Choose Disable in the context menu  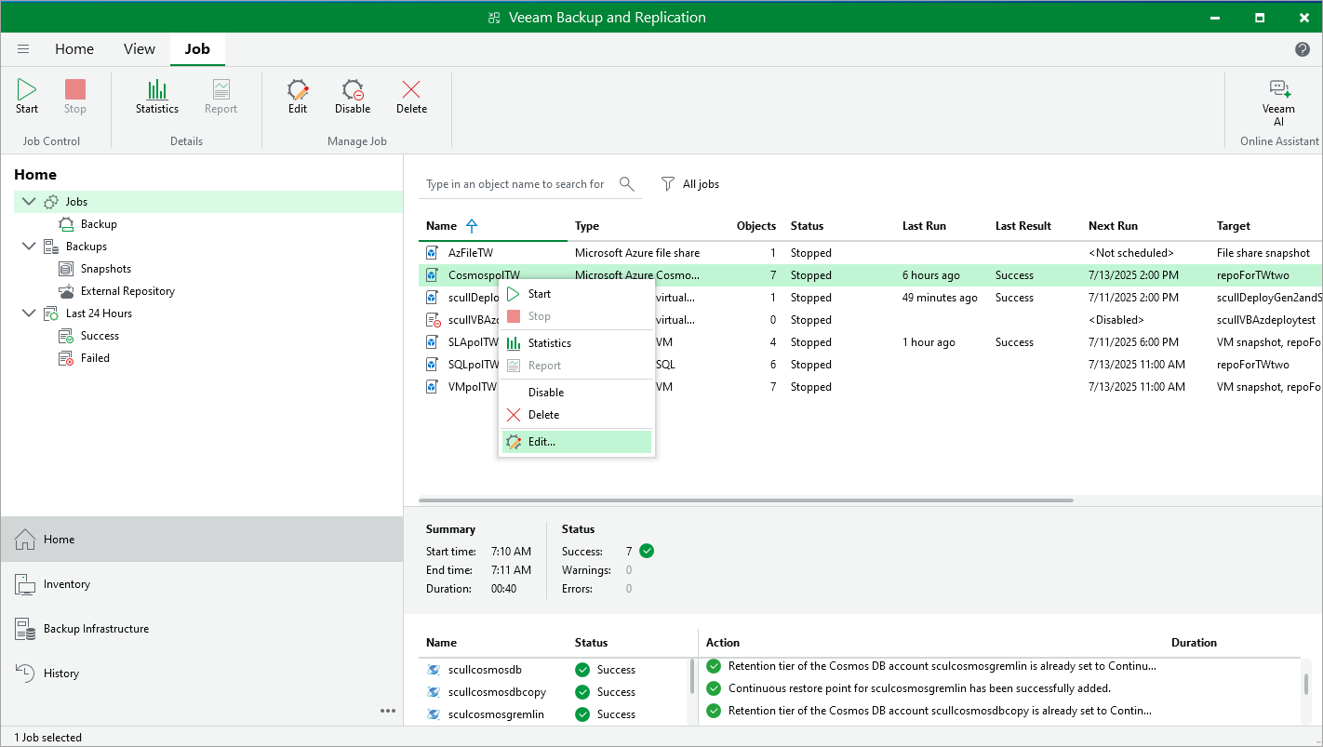(x=577, y=392)
